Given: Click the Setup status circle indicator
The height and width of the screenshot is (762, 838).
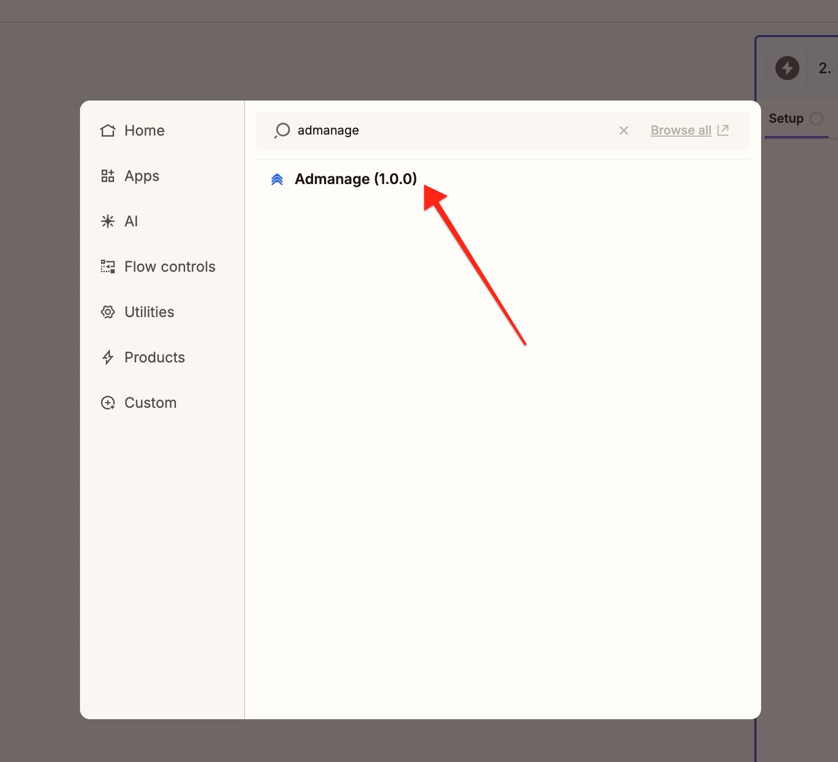Looking at the screenshot, I should click(816, 119).
